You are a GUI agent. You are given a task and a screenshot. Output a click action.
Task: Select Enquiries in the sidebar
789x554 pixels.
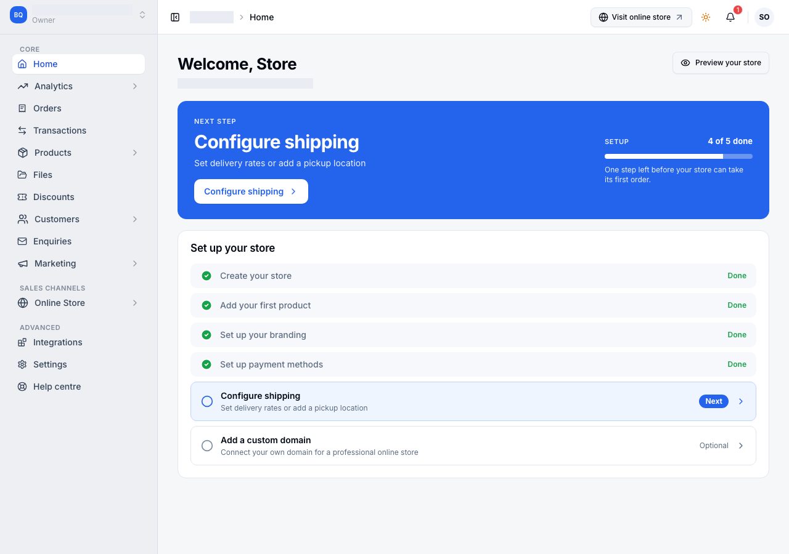point(78,241)
